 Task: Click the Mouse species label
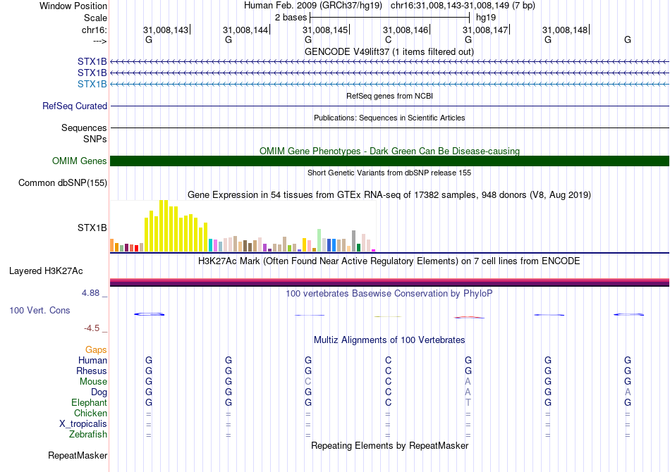click(x=93, y=382)
